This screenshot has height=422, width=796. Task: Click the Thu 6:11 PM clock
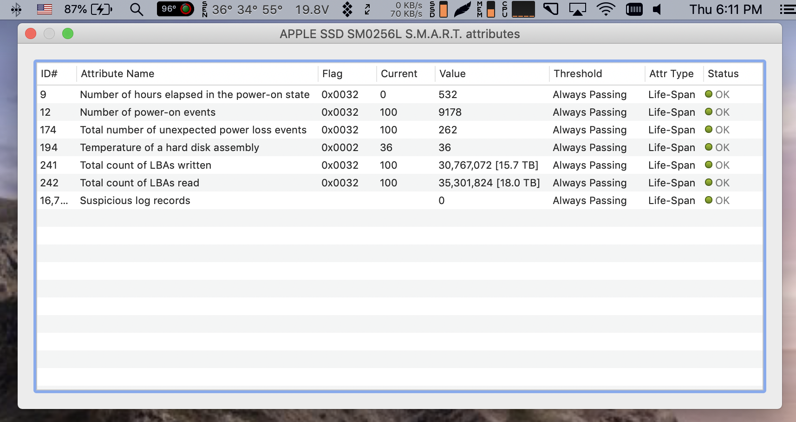(x=725, y=9)
